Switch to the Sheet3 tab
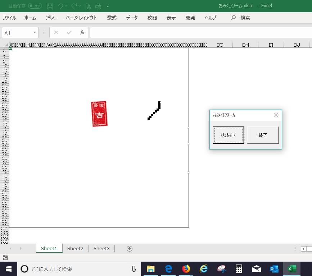 101,248
